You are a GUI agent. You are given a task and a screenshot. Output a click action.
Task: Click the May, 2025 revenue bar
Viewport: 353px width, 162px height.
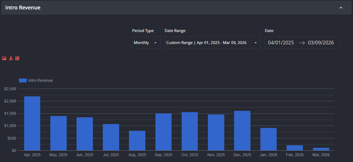click(x=58, y=133)
